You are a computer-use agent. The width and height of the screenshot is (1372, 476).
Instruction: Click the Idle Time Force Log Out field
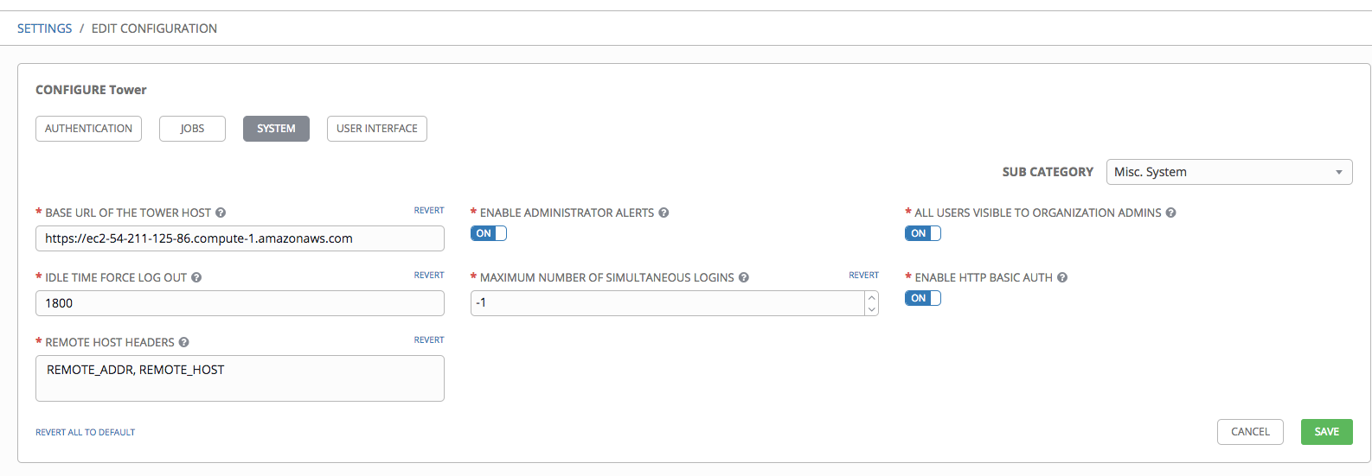click(240, 303)
